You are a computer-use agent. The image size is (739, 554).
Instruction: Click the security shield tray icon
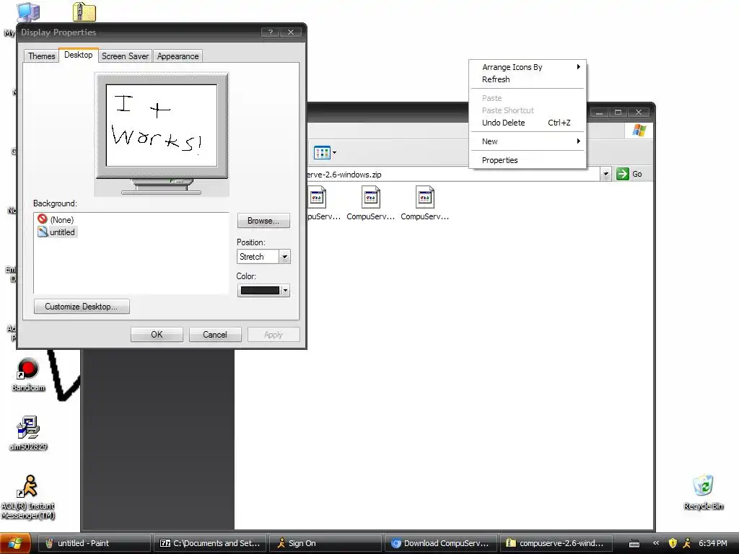point(673,543)
